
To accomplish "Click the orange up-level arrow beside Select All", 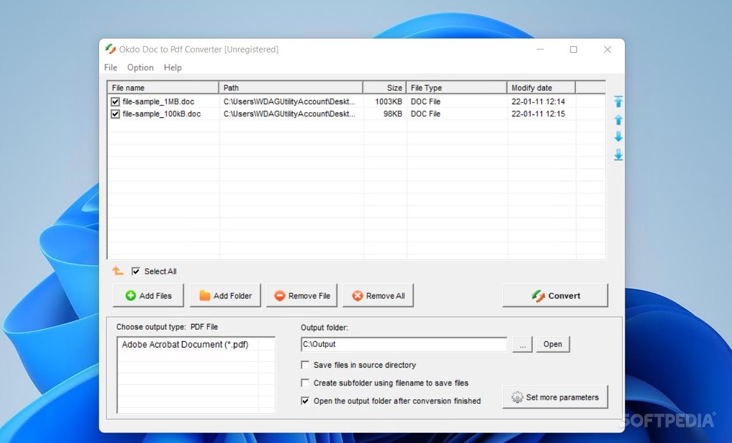I will pos(118,271).
